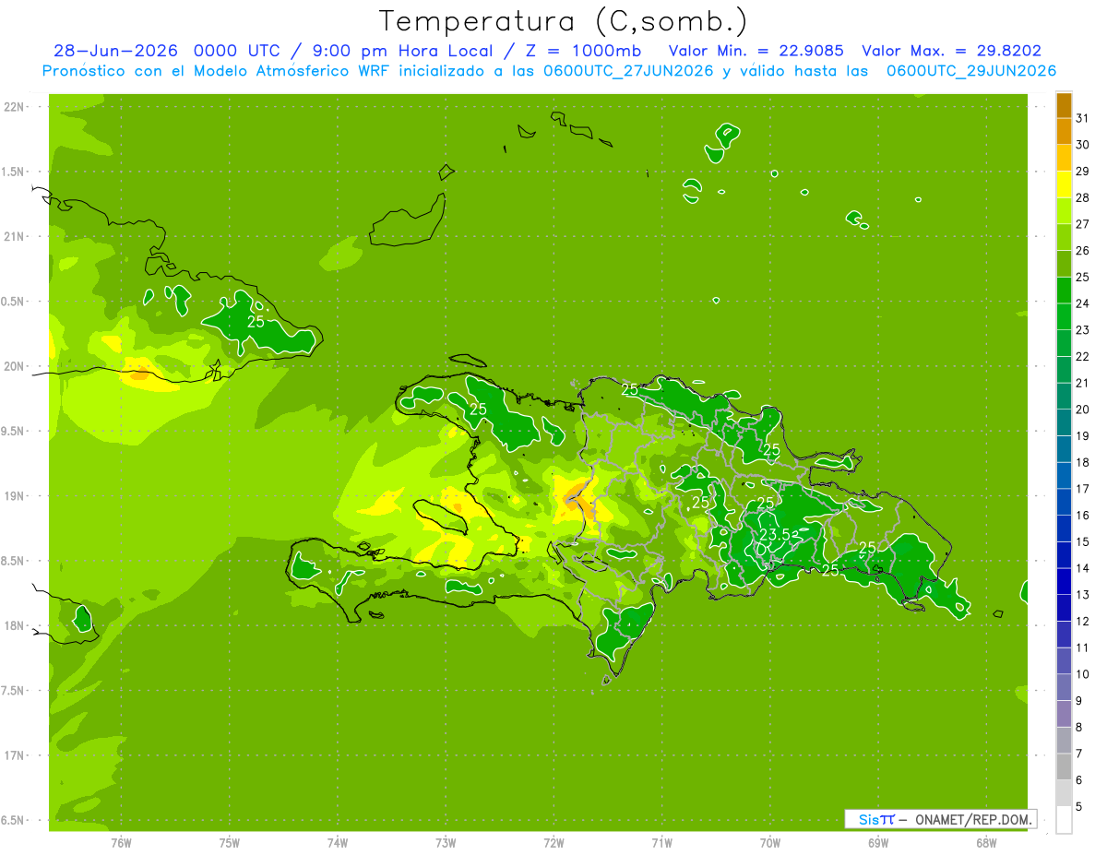Select the date "28-Jun-2026" in the header

(x=115, y=51)
